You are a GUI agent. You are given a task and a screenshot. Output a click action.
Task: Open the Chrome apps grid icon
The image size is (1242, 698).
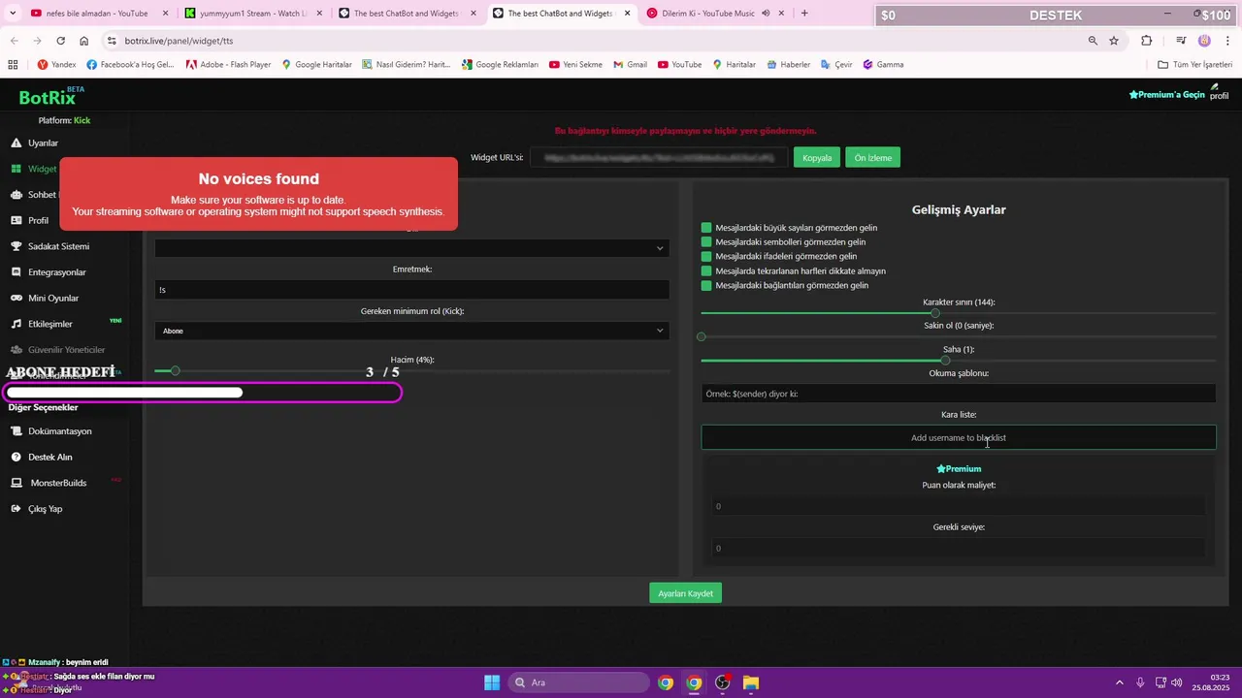[x=13, y=64]
